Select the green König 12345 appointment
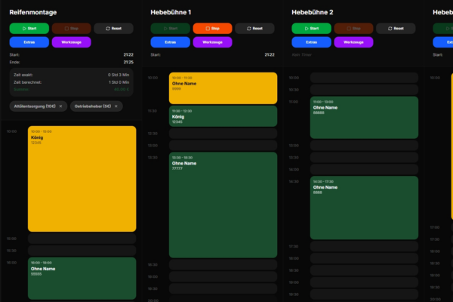The image size is (453, 302). click(x=223, y=116)
